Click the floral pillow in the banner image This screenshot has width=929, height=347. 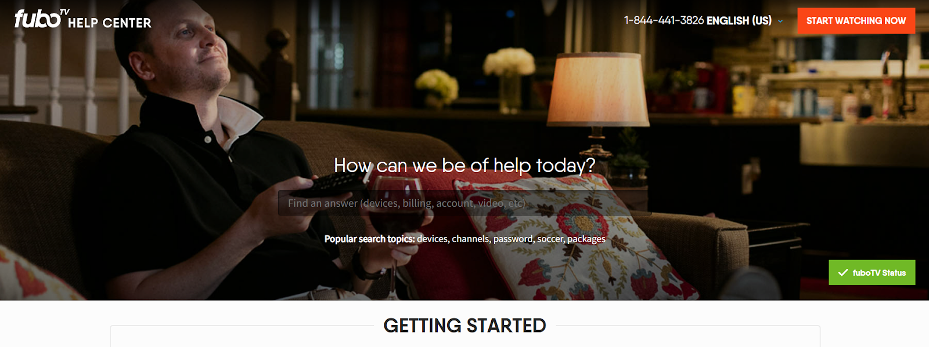[x=575, y=238]
